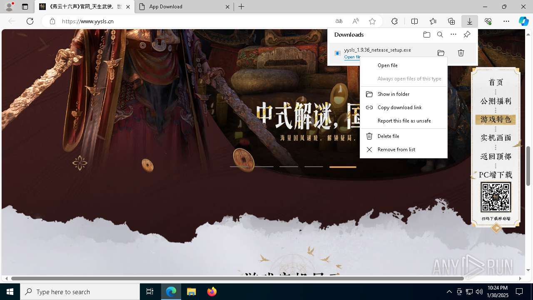This screenshot has height=300, width=533.
Task: Open the Collections icon
Action: (451, 21)
